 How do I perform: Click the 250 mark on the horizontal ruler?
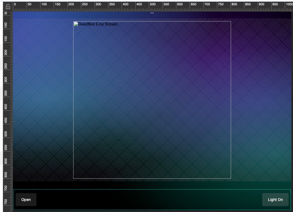84,5
